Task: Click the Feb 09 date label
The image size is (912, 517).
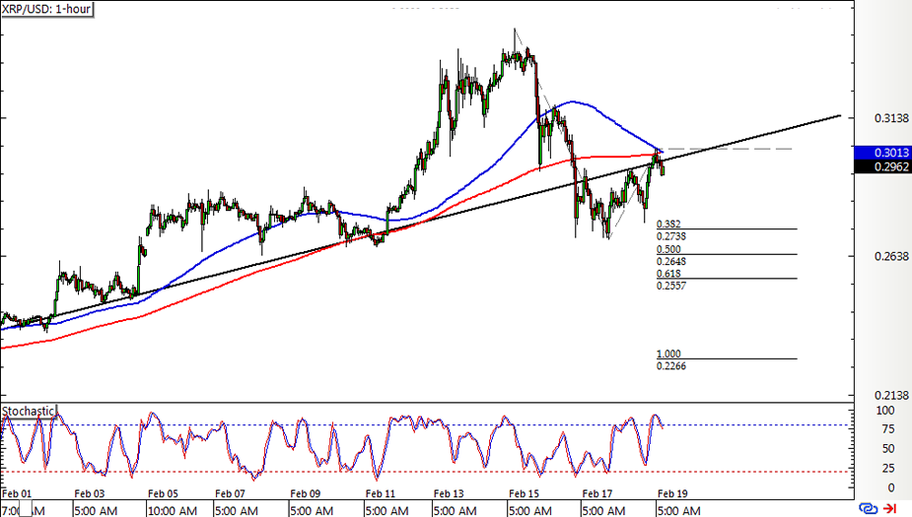Action: (x=306, y=493)
